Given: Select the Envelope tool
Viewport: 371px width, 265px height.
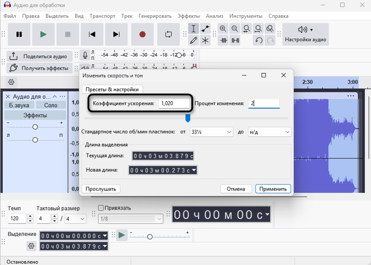Looking at the screenshot, I should (x=205, y=29).
